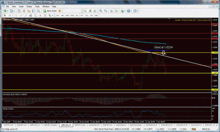Click the Templates icon
Viewport: 220px width, 132px height.
tap(135, 11)
